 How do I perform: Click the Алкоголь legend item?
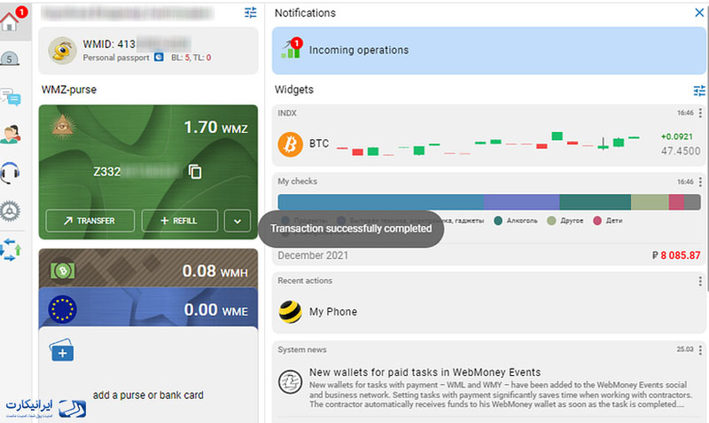[516, 221]
